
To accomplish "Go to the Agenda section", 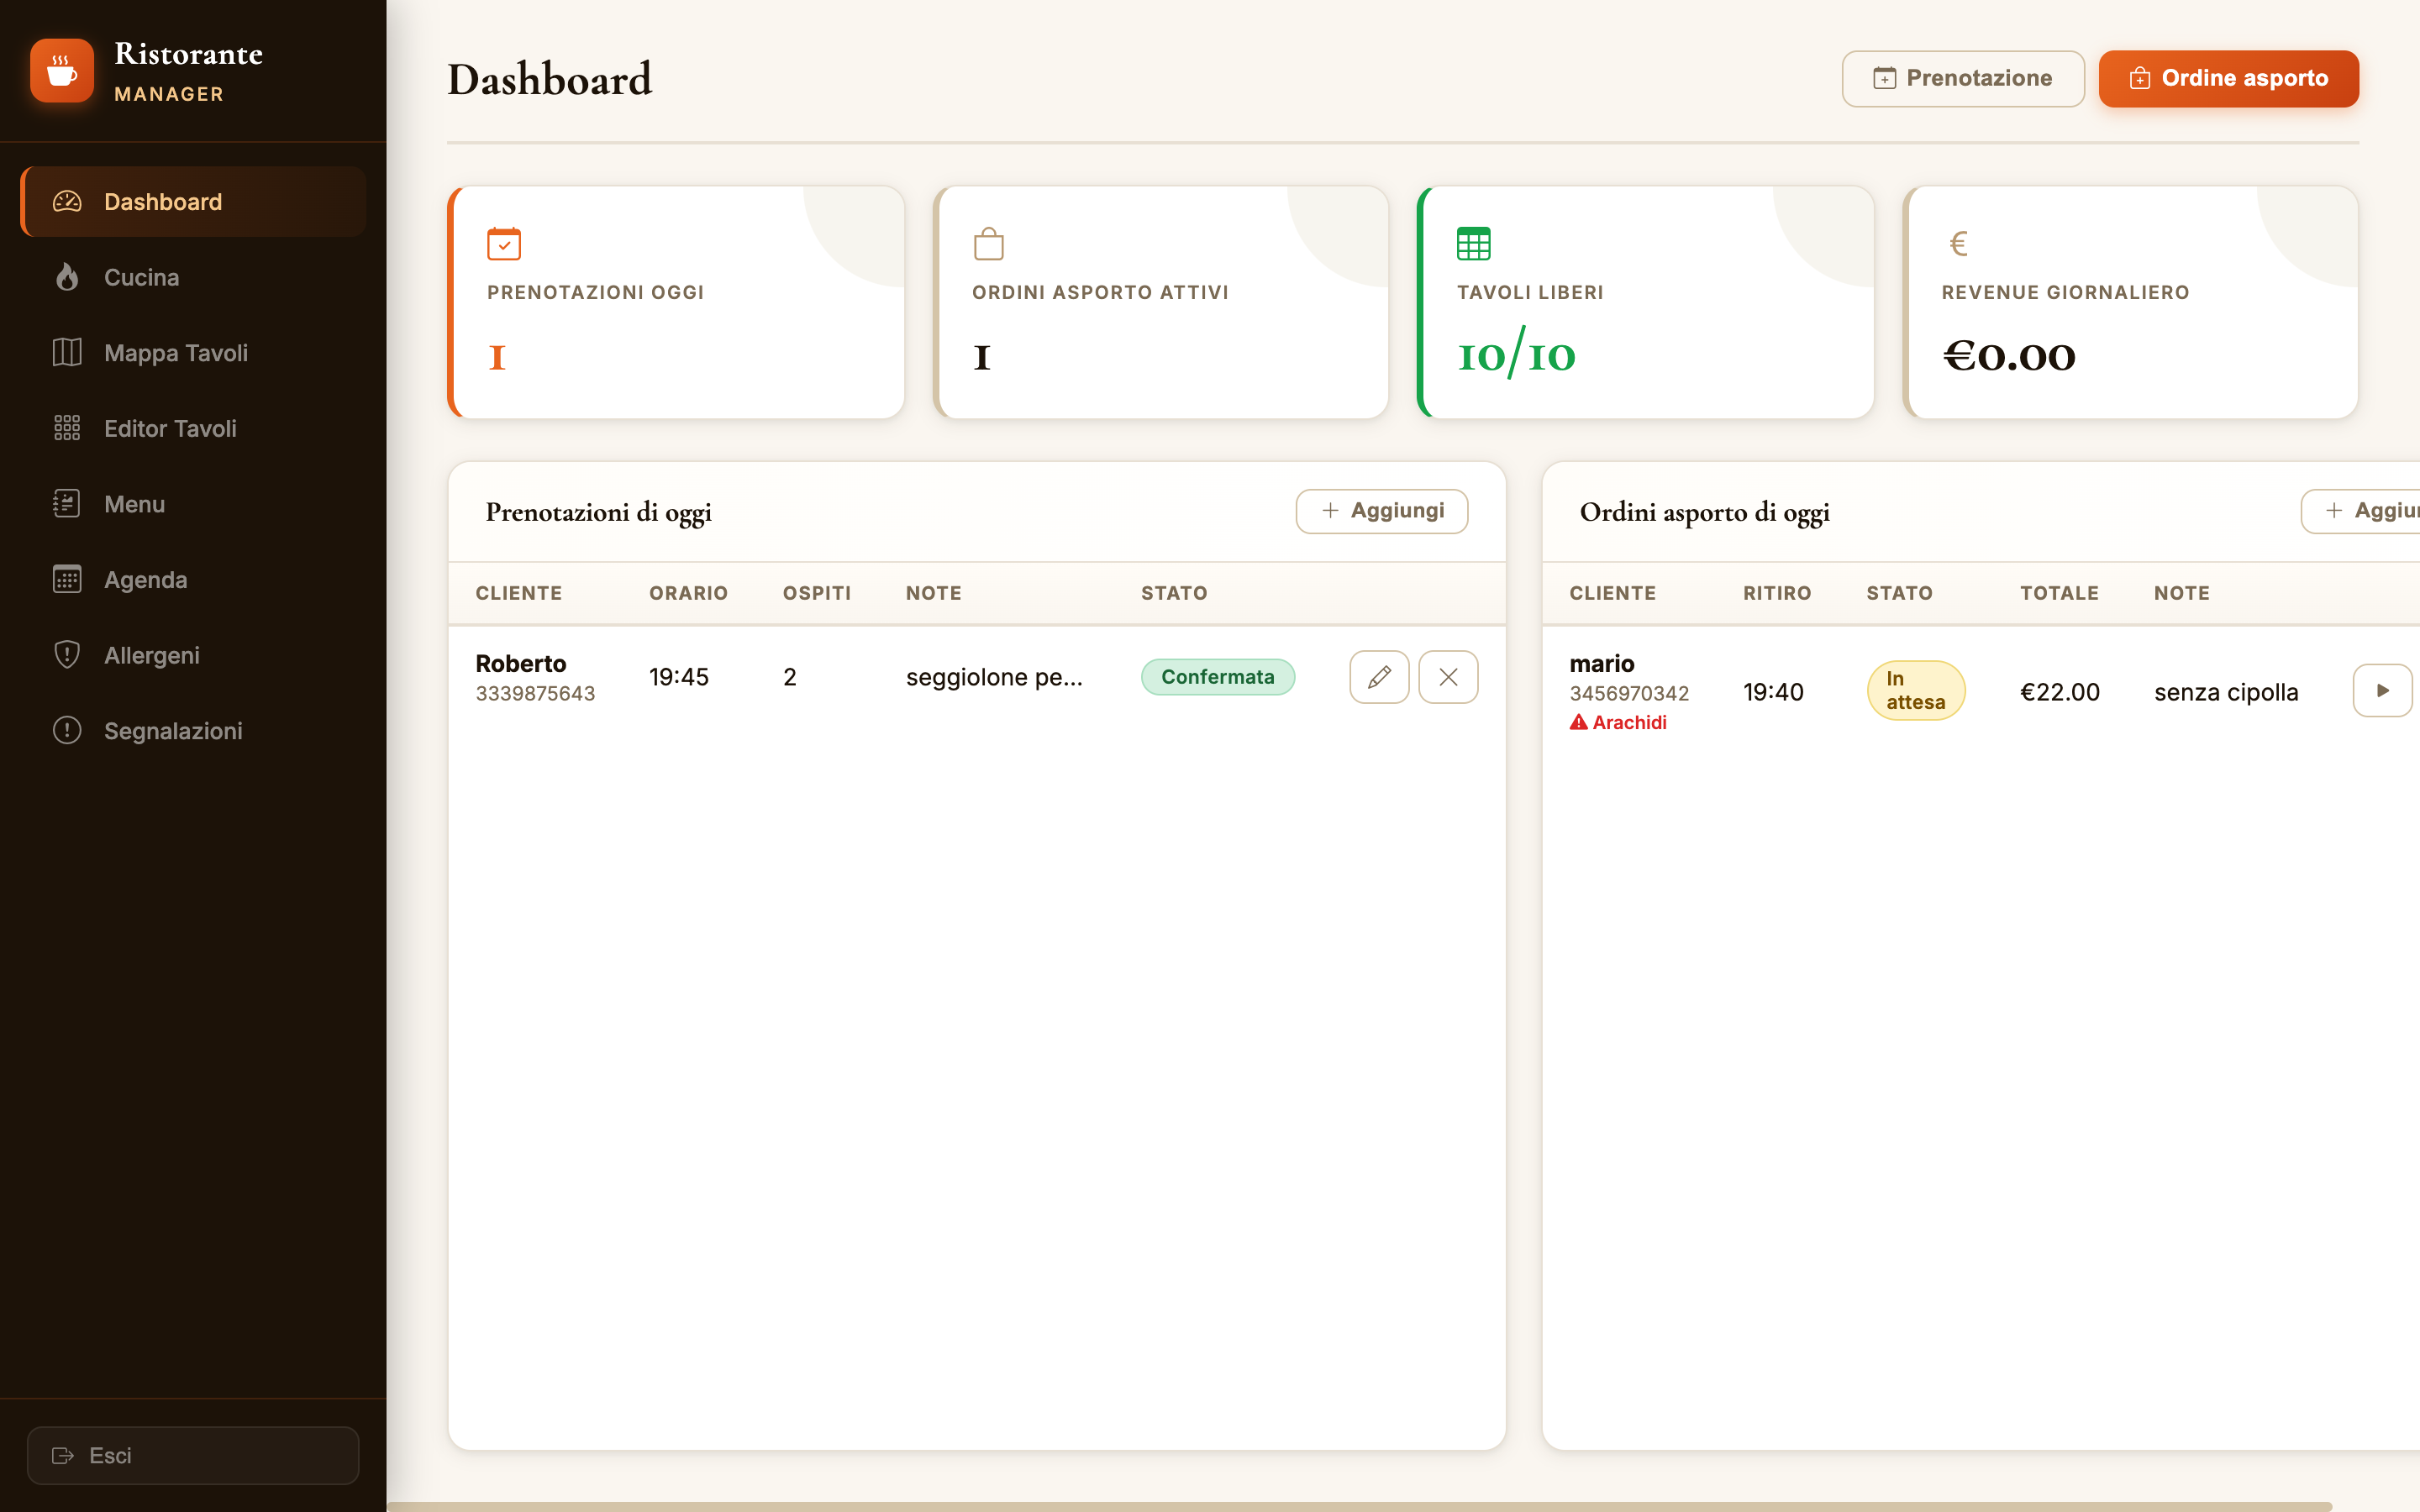I will point(145,579).
